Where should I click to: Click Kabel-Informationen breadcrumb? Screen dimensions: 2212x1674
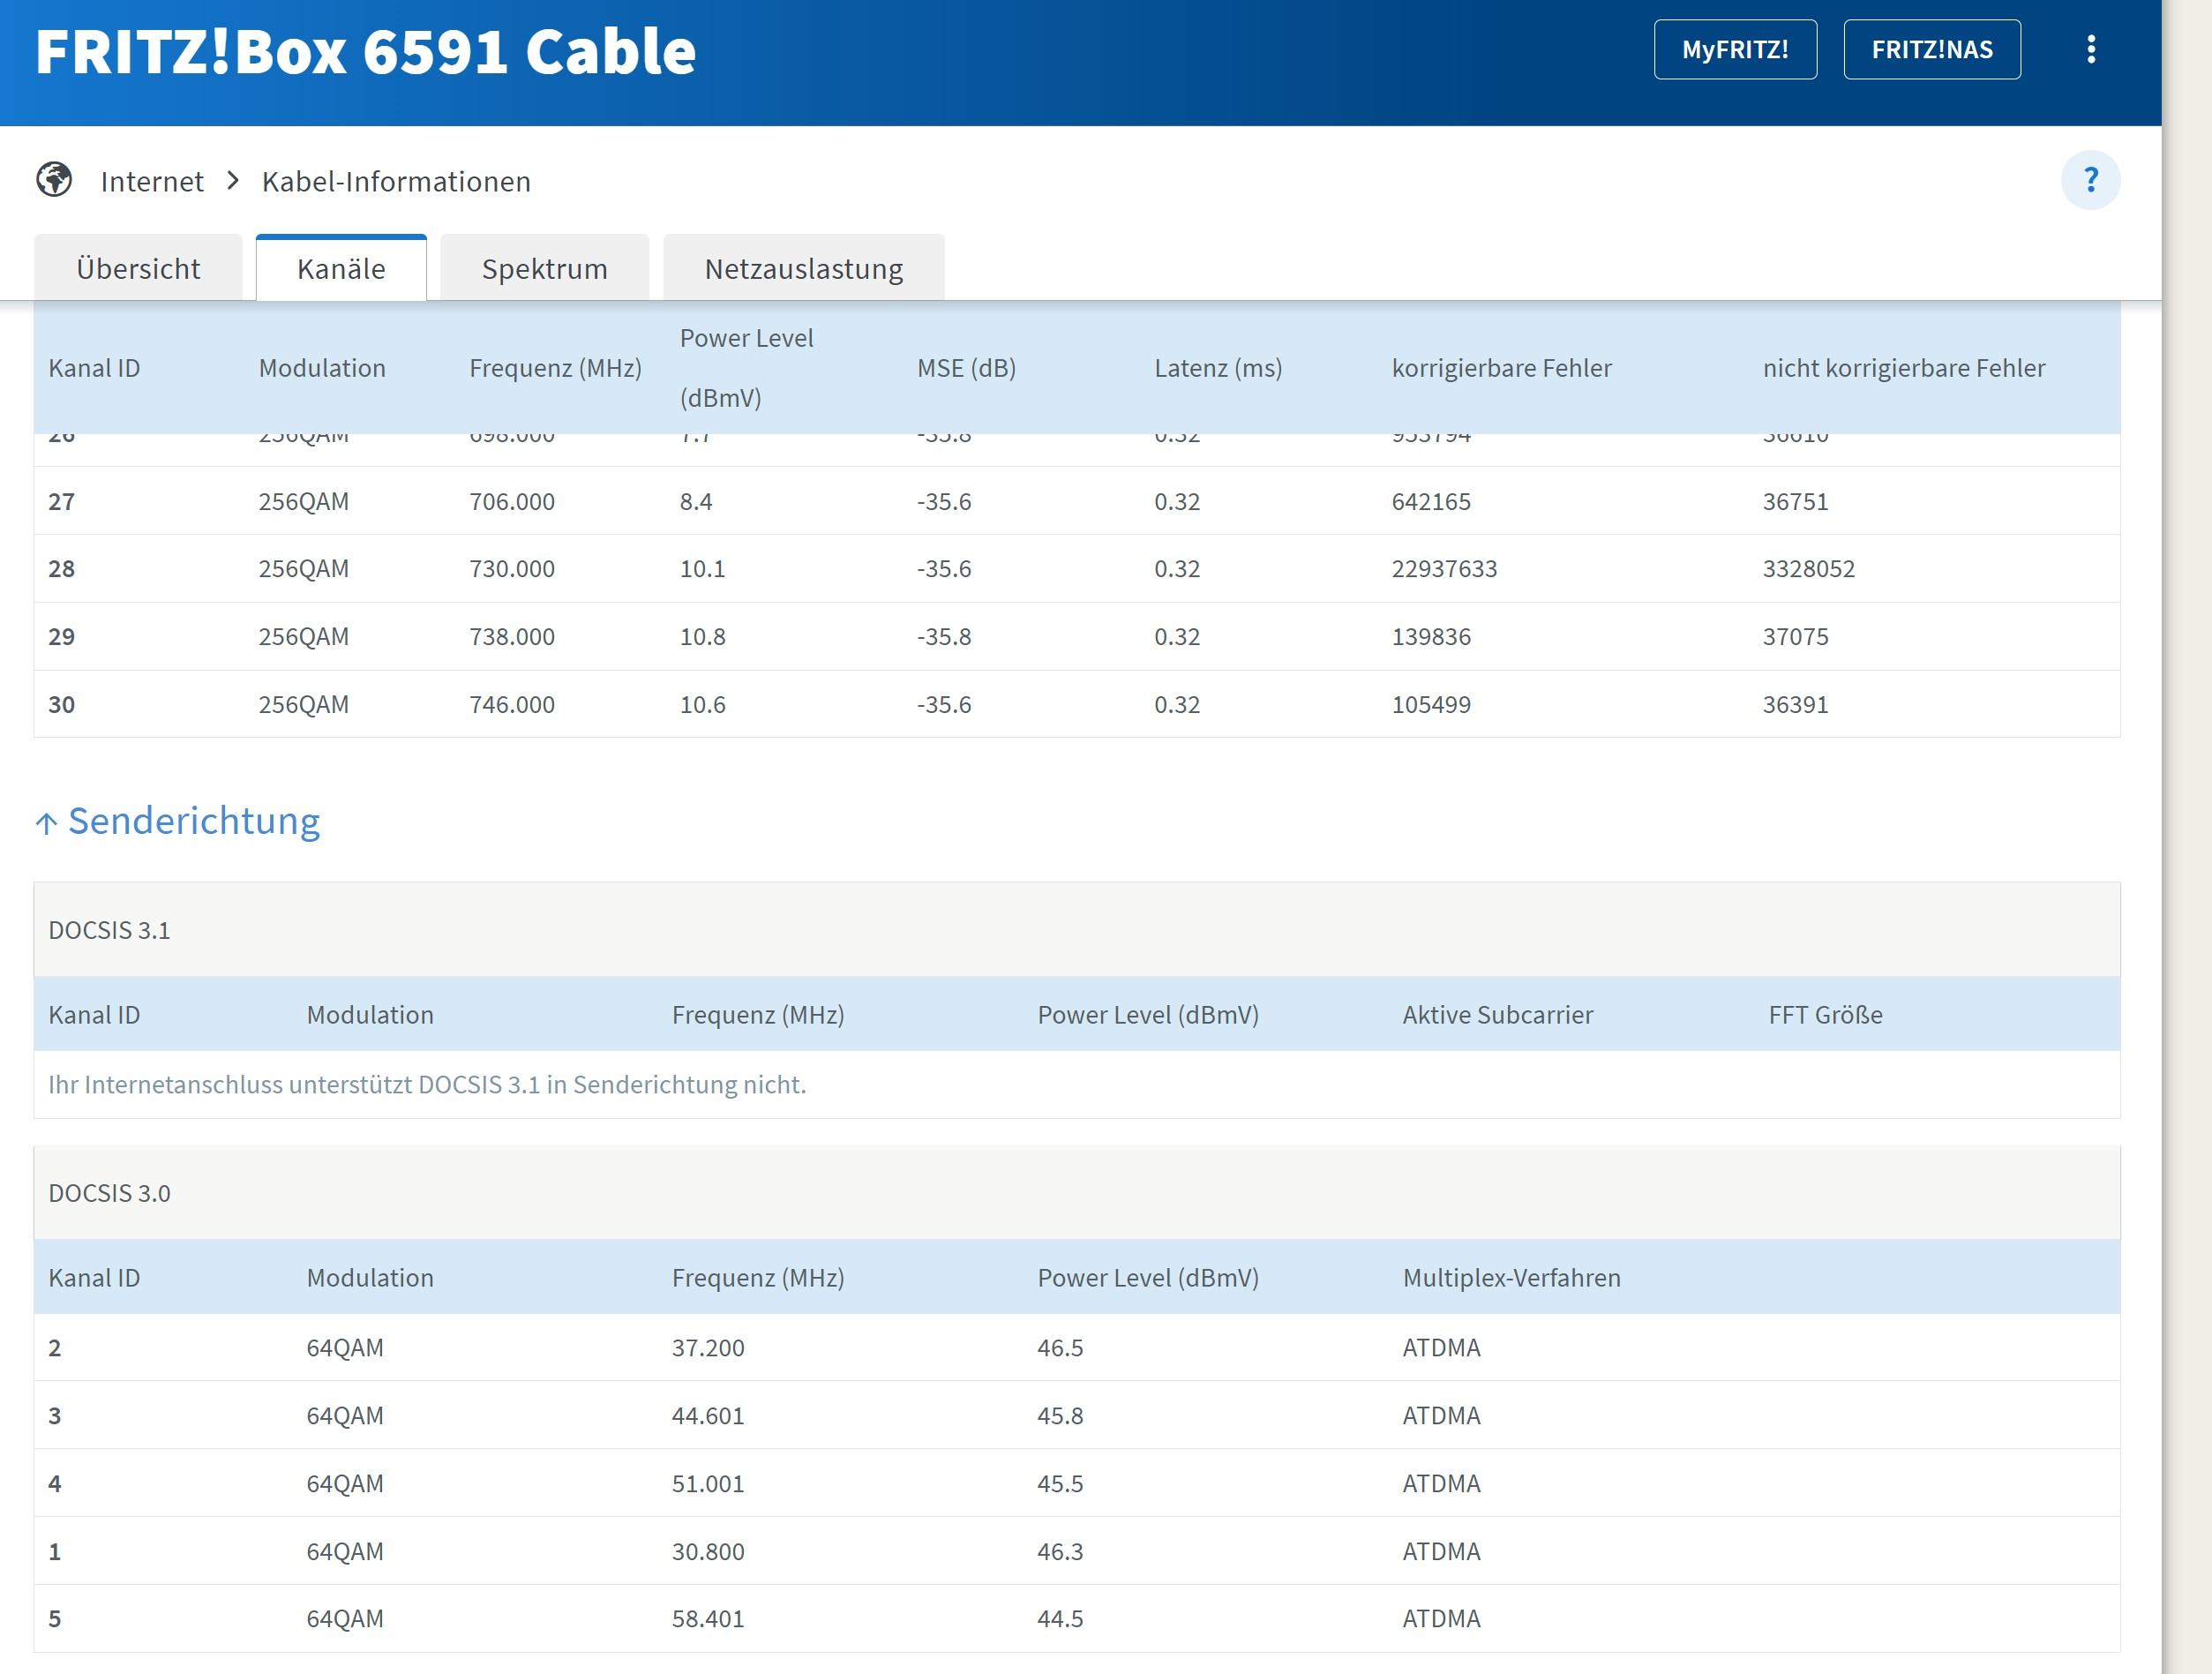click(x=396, y=181)
